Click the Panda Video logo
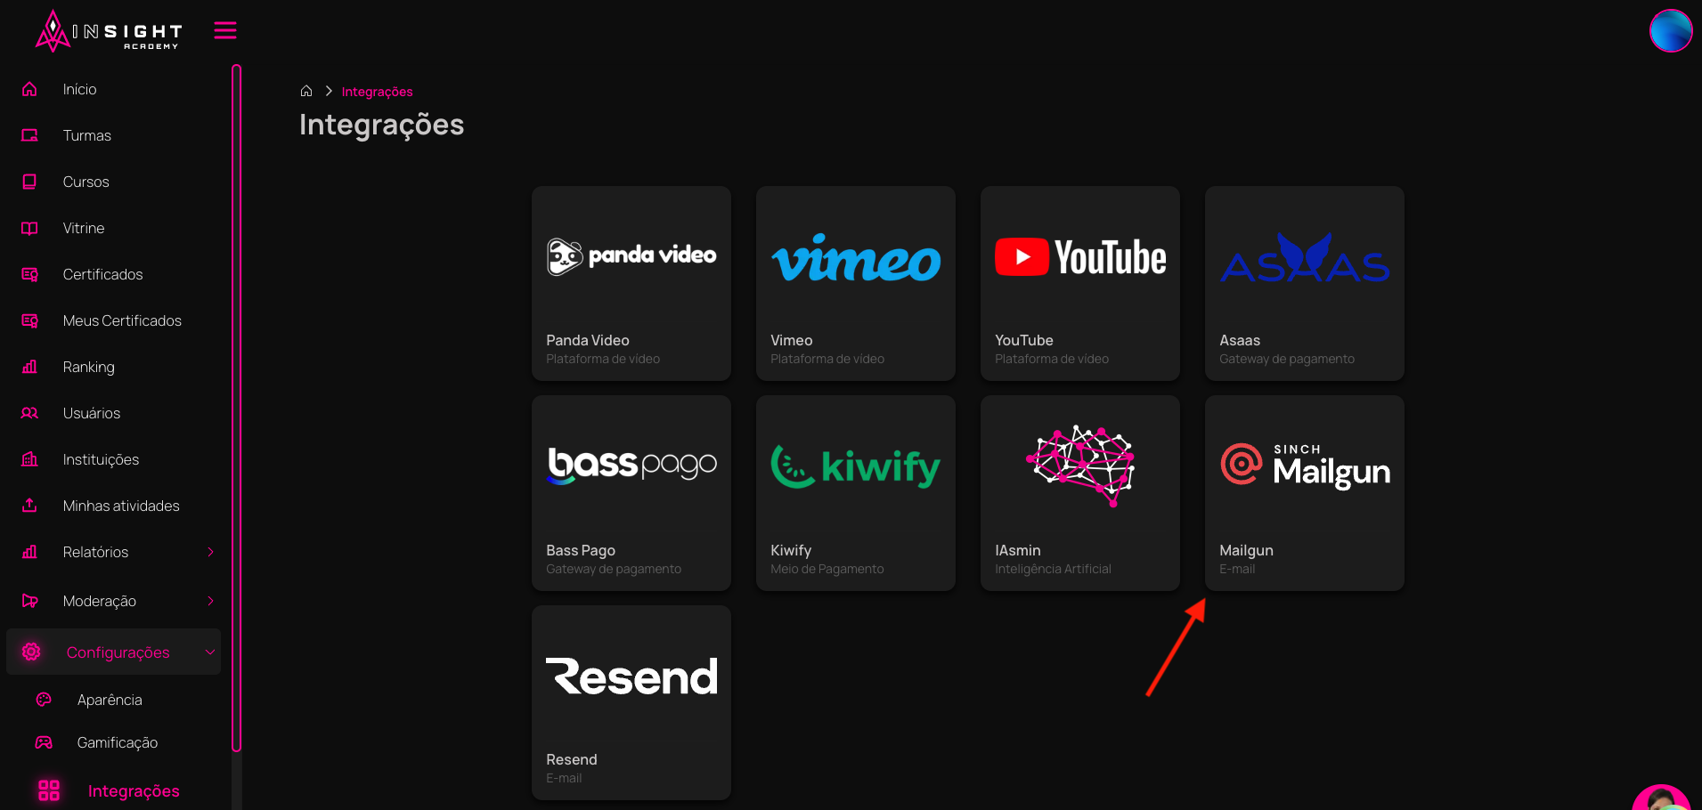 click(631, 256)
